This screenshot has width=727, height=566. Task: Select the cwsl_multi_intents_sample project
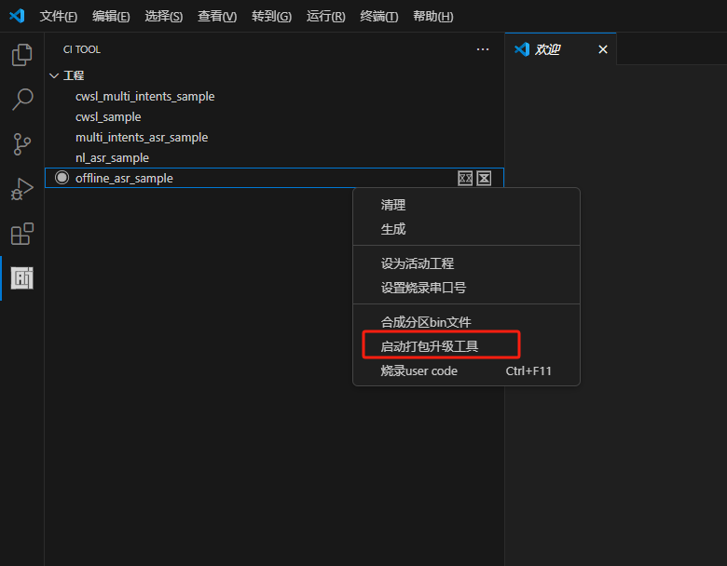[x=144, y=96]
